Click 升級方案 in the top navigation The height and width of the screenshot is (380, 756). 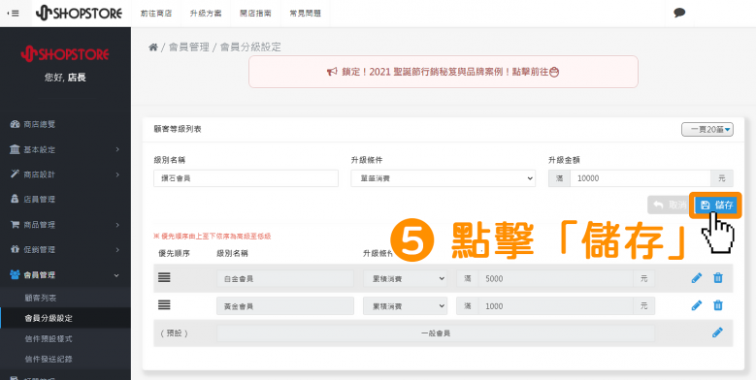(x=206, y=14)
